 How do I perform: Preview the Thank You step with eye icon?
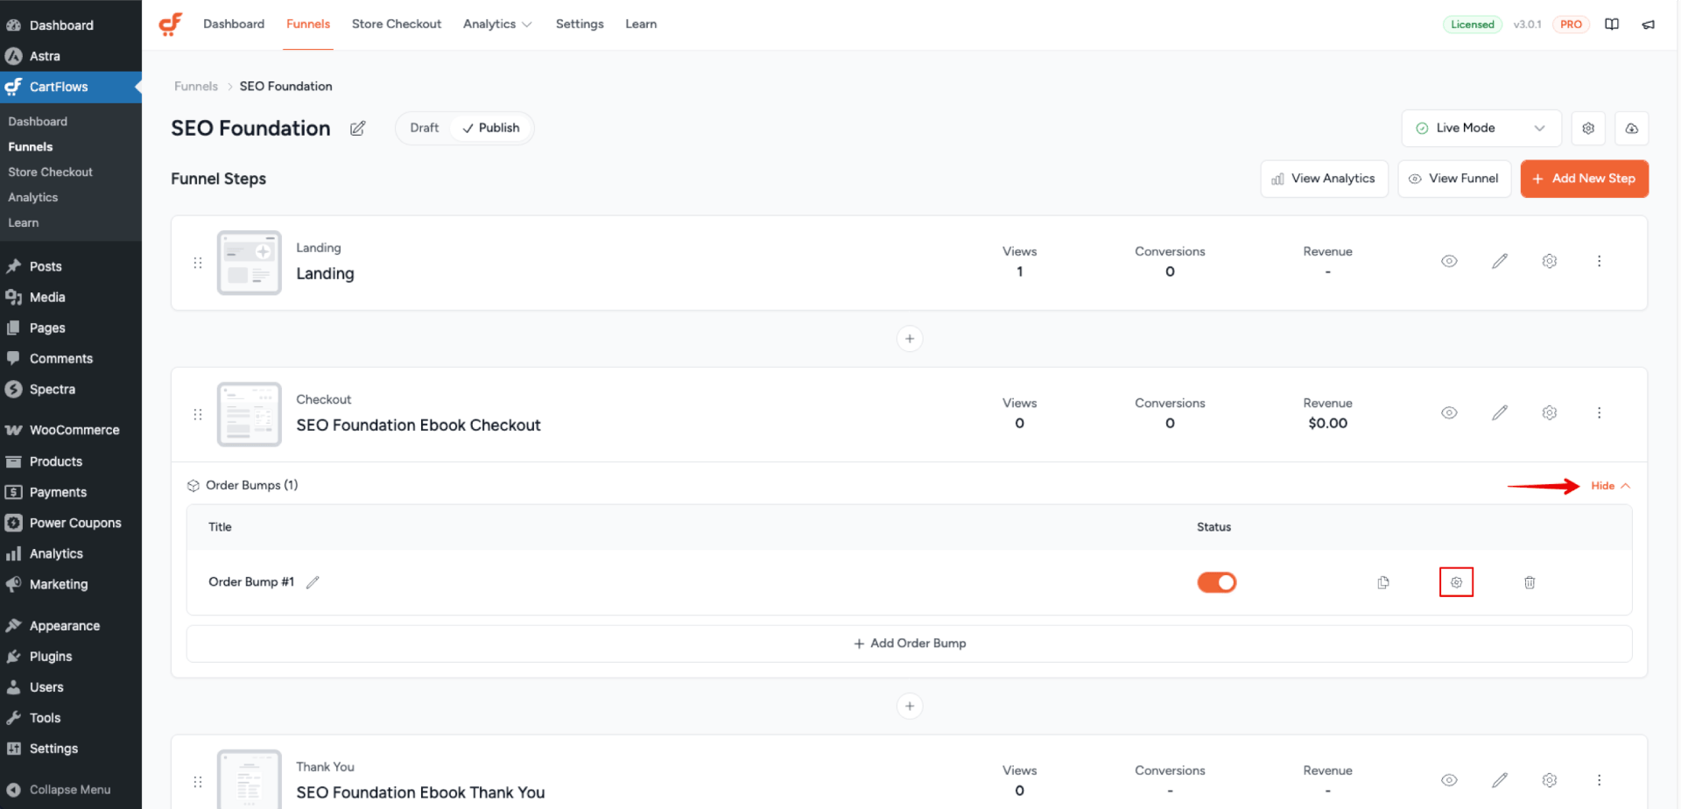[x=1449, y=779]
